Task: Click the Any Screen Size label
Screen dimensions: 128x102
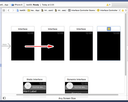Action: (67, 98)
